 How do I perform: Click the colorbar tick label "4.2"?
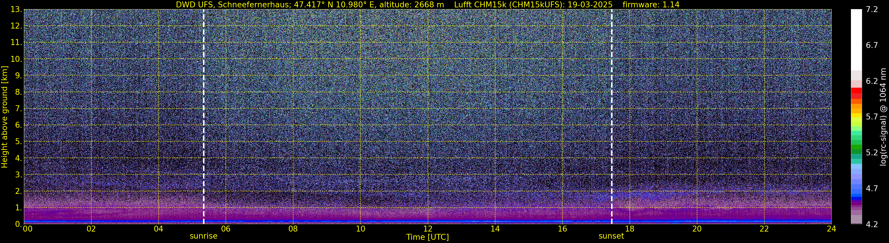coord(872,224)
